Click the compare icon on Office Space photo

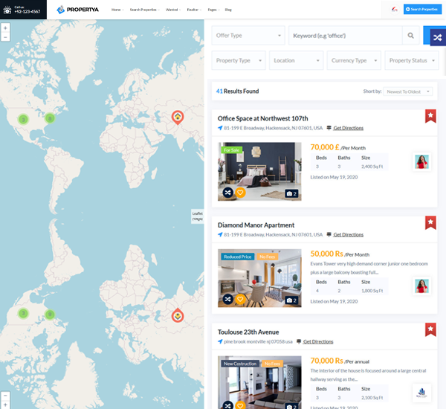pyautogui.click(x=228, y=193)
